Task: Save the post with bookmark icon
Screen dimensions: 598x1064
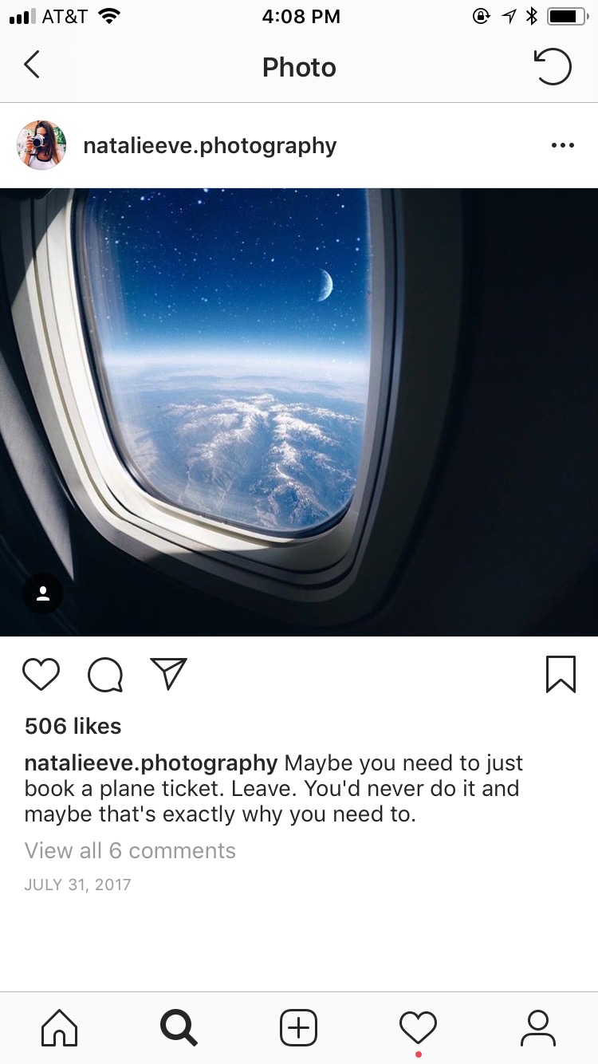Action: point(561,675)
